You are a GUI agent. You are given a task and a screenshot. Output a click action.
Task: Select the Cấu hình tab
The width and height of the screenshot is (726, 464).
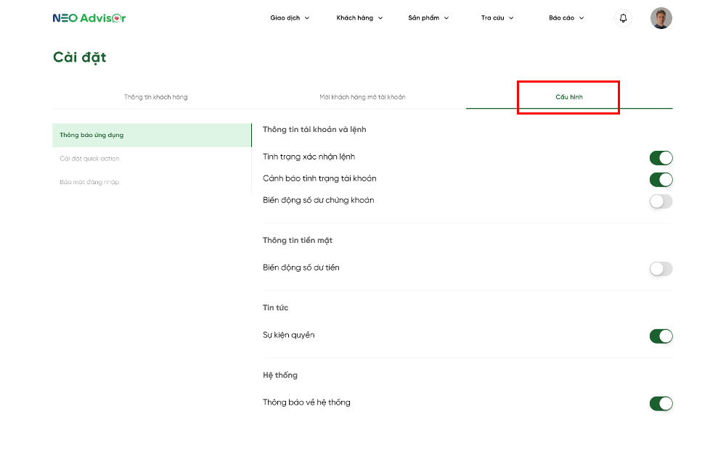click(569, 97)
